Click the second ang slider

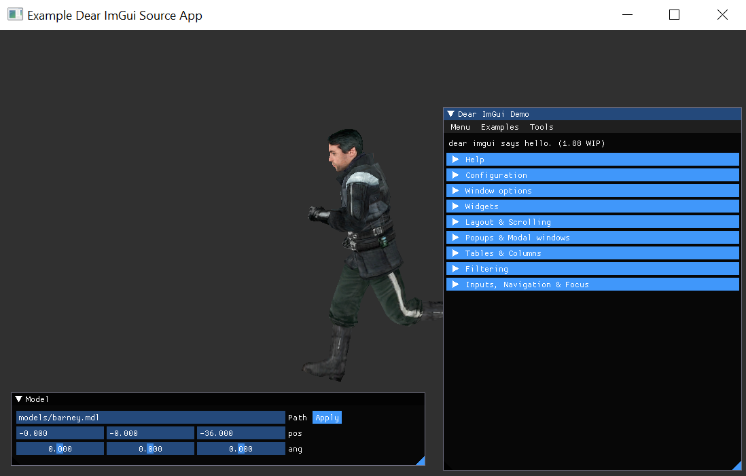[x=150, y=449]
